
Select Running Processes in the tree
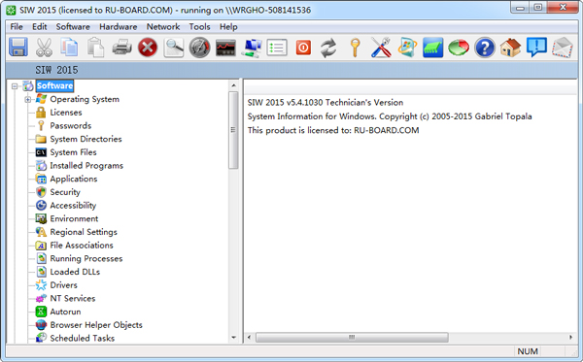point(86,258)
